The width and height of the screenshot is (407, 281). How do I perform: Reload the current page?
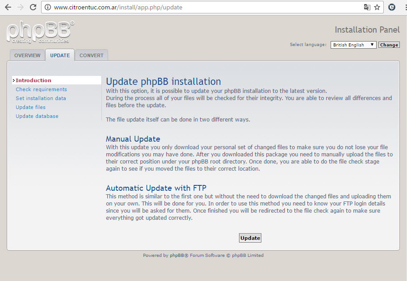(33, 7)
